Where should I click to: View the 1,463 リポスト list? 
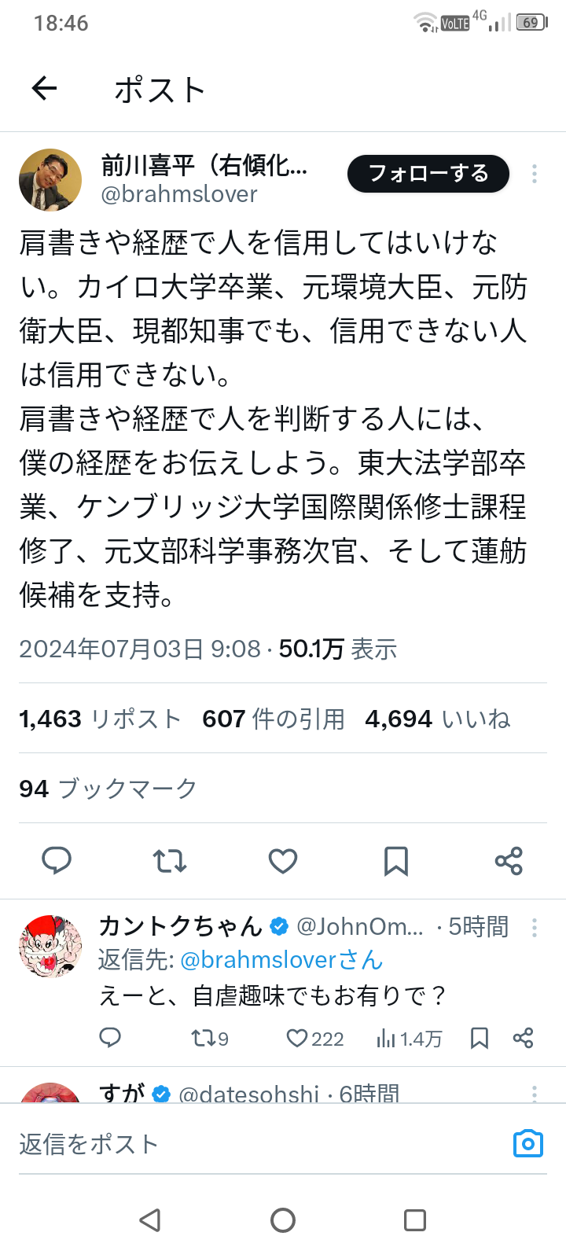100,719
